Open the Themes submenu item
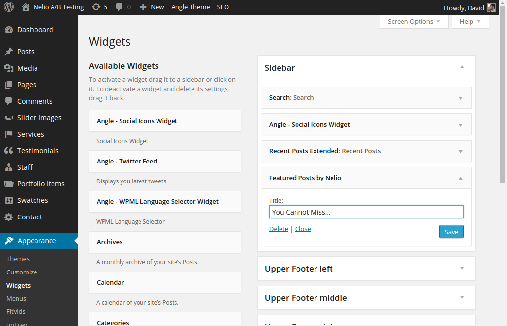 tap(18, 259)
